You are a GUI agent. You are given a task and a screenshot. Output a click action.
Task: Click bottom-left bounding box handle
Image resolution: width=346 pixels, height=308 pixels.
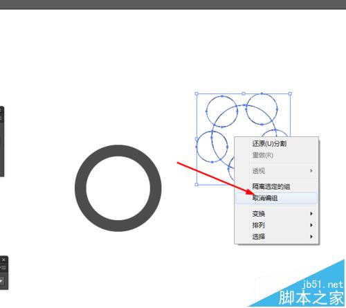(197, 184)
